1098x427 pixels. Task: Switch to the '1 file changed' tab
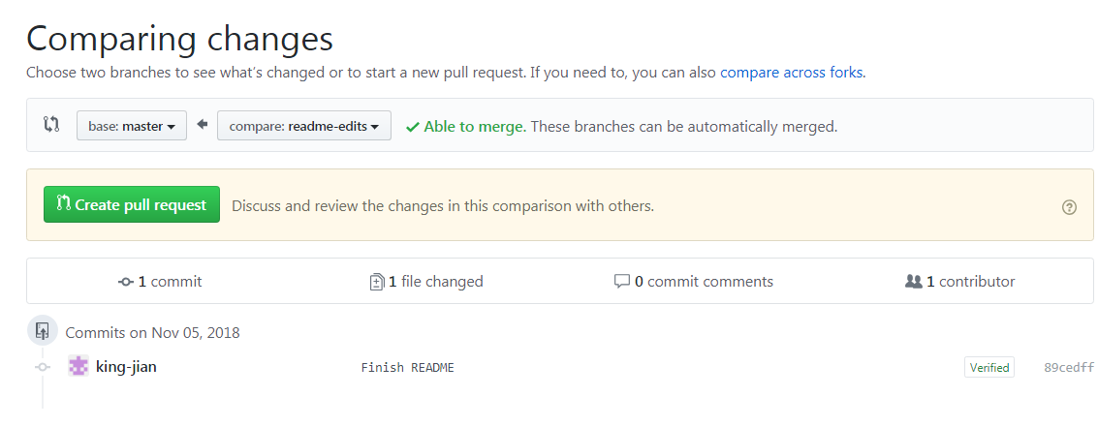(x=426, y=282)
